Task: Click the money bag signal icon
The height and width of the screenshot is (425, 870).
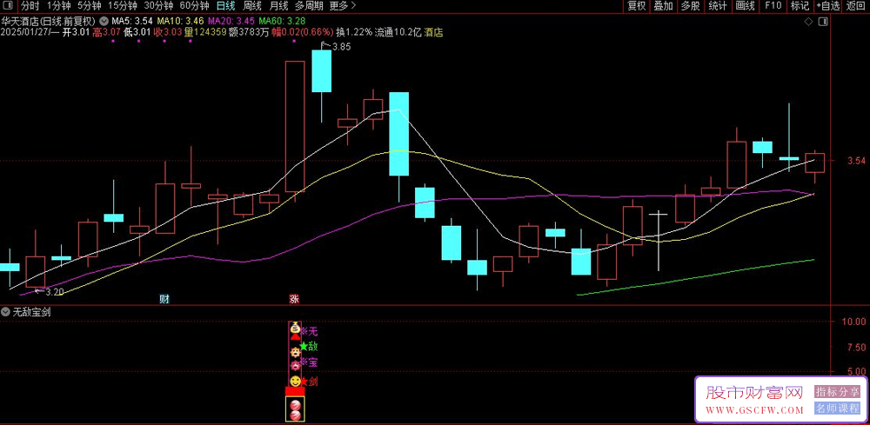Action: (295, 327)
